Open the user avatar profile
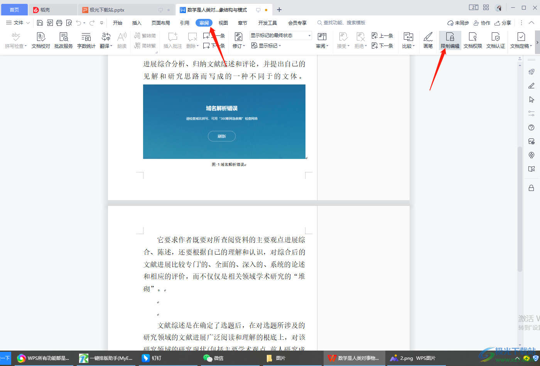 [499, 8]
